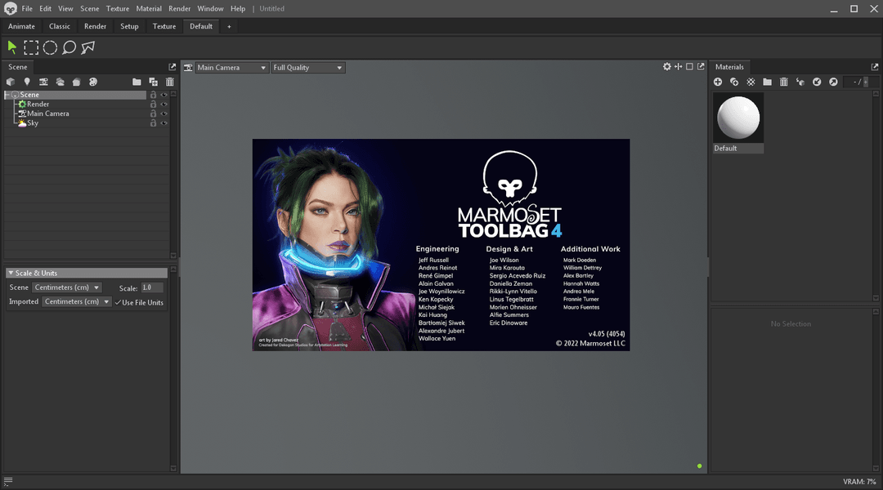Click the Default material thumbnail
The image size is (883, 490).
[738, 118]
